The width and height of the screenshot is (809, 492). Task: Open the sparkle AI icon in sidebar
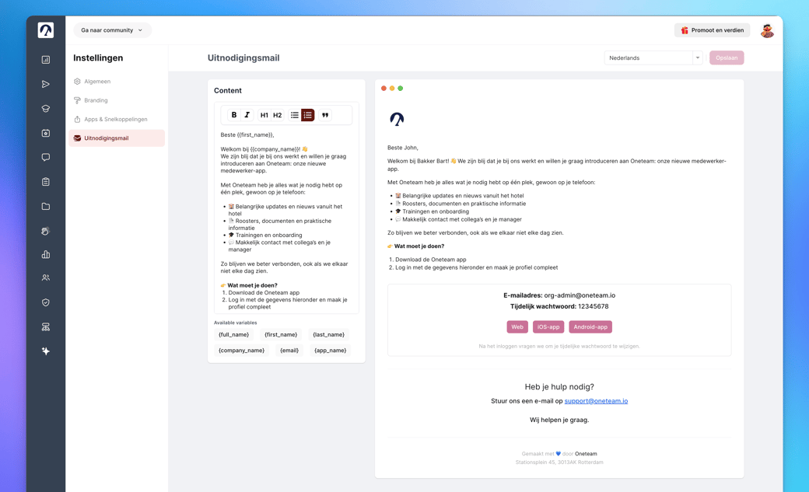point(46,351)
